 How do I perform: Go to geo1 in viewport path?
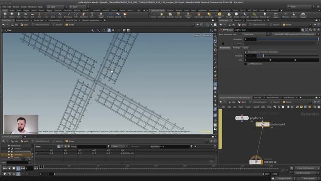25,25
